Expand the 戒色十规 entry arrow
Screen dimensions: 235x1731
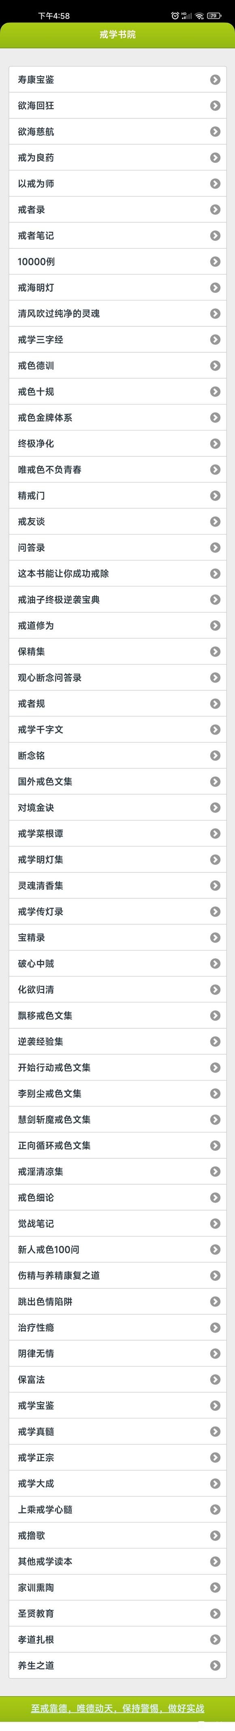215,391
